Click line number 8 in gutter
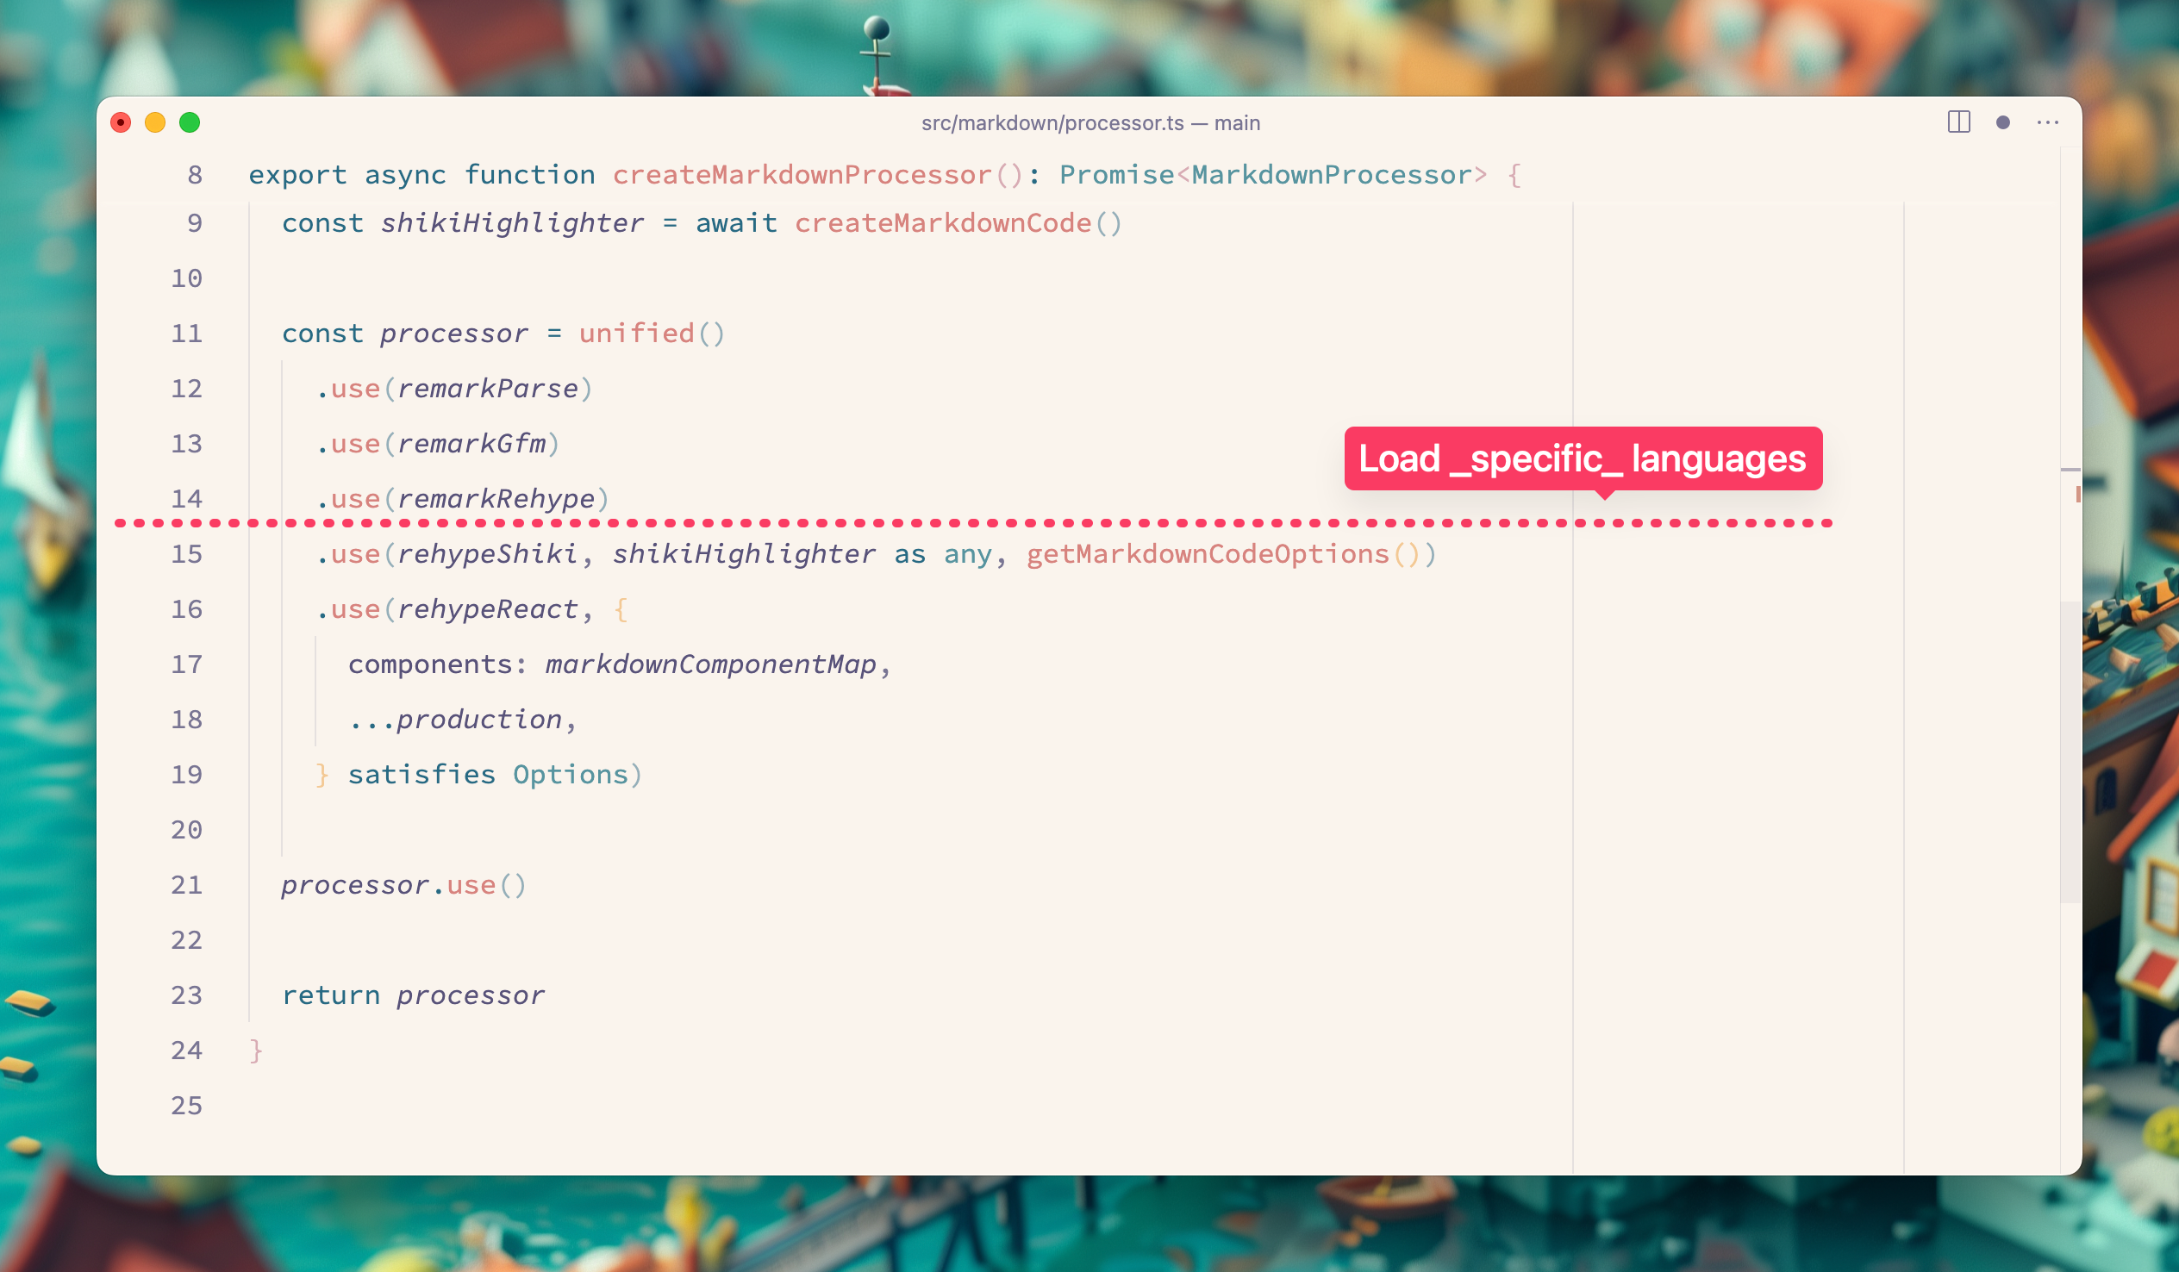This screenshot has height=1272, width=2179. pos(196,175)
